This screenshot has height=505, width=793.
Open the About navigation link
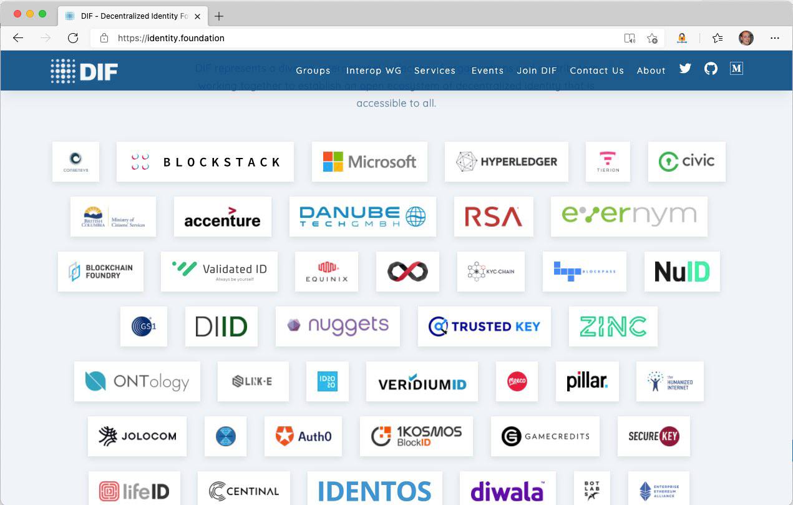[x=651, y=71]
